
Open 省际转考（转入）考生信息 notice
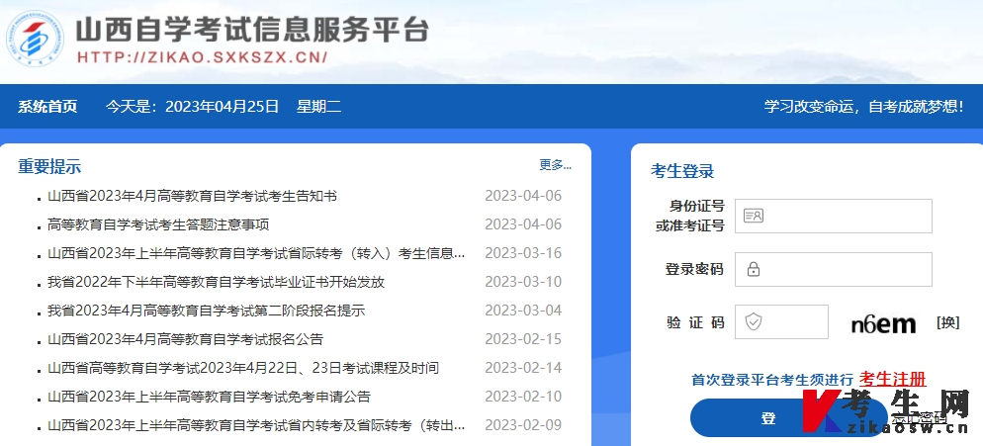[x=256, y=253]
